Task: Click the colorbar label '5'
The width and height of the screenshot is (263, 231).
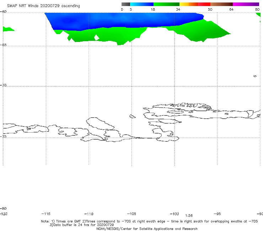Action: [131, 10]
